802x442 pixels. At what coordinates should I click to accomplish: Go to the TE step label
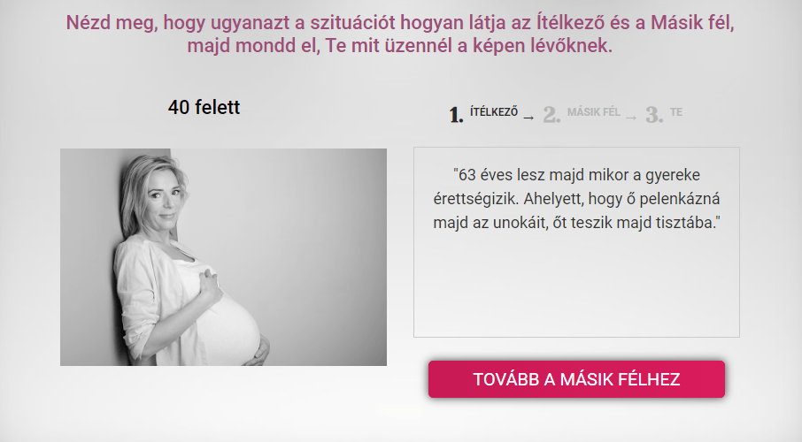click(676, 112)
